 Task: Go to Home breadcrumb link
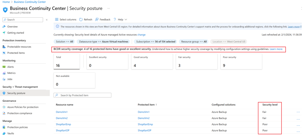(x=6, y=2)
